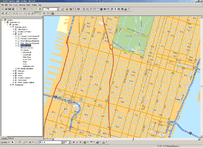Click the What's This help icon
Screen dimensions: 203x148
(x=78, y=9)
